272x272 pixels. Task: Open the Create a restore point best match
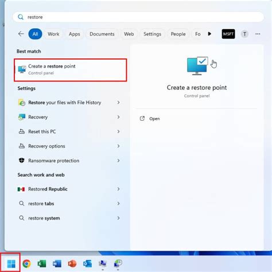(x=71, y=70)
